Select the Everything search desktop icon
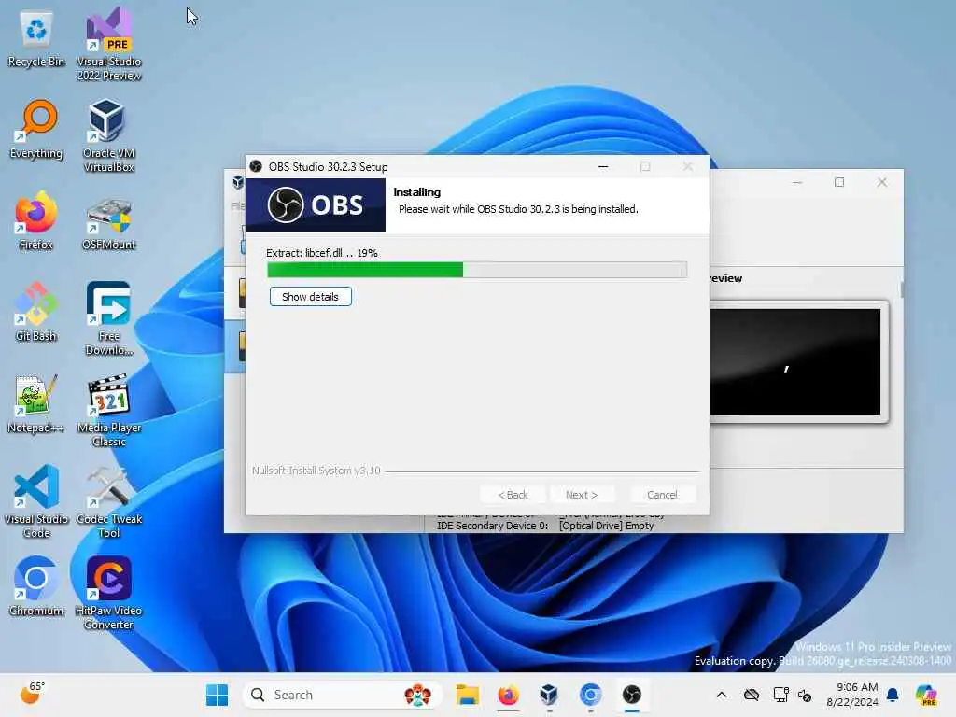This screenshot has width=956, height=717. [36, 129]
